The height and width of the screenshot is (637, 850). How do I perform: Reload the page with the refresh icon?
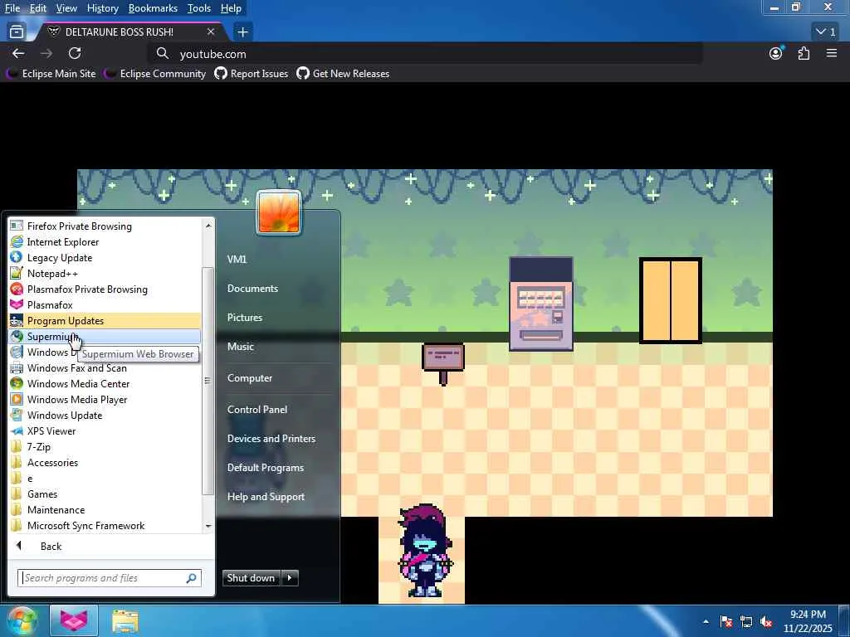[x=75, y=53]
